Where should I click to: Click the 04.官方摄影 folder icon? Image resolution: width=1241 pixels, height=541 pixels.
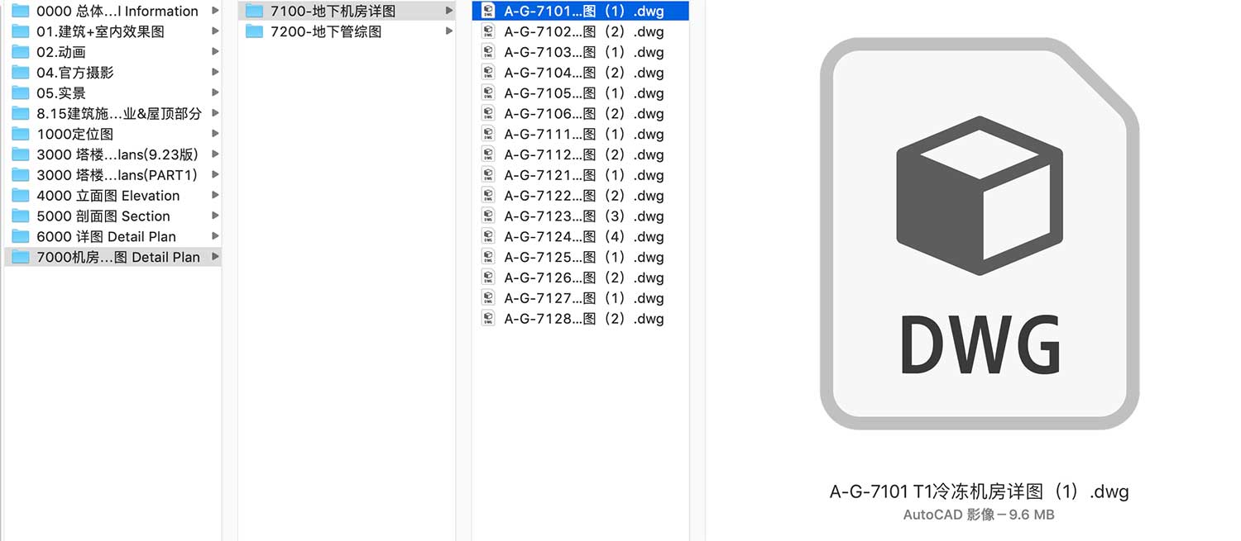21,73
